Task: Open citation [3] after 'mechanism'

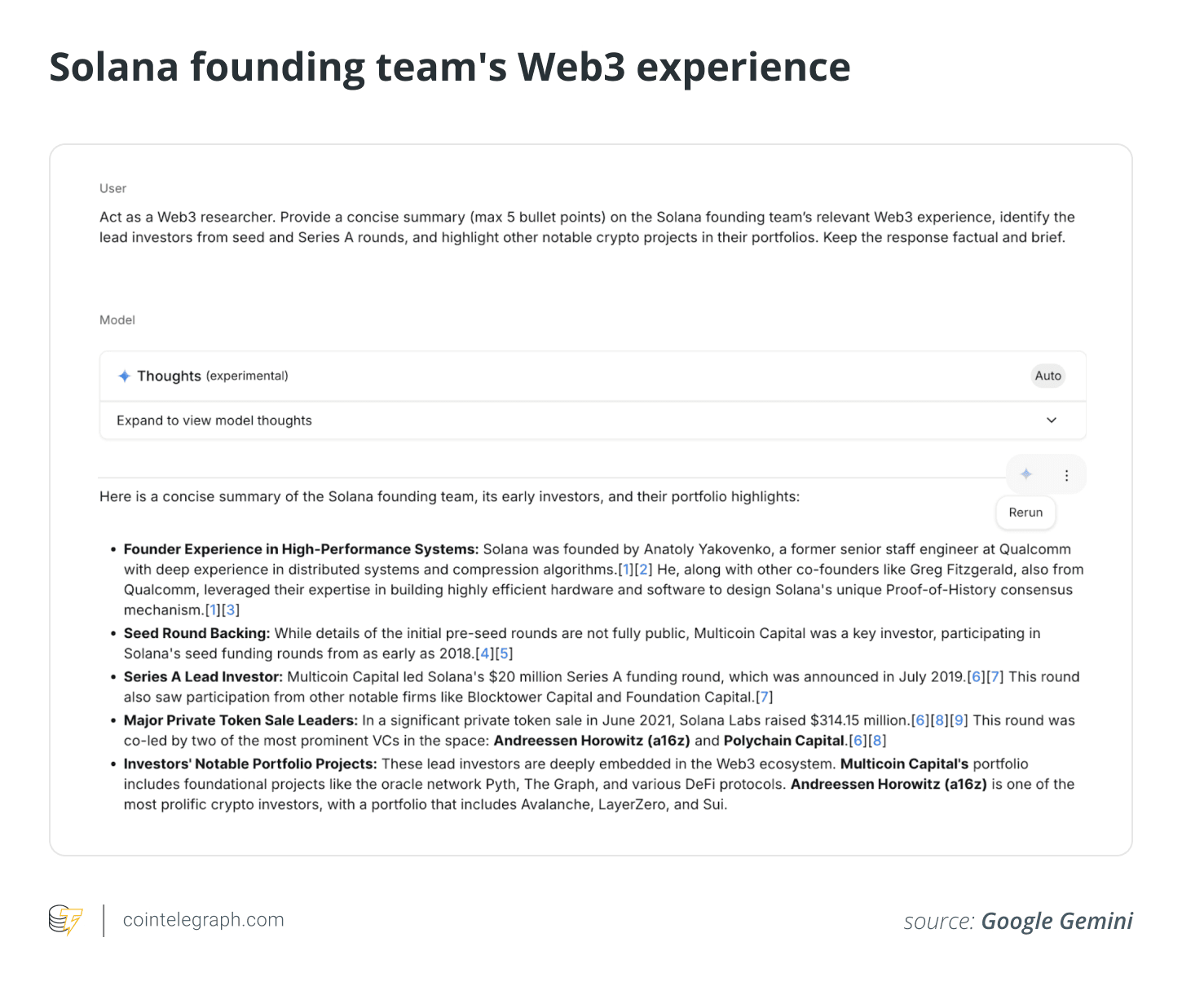Action: click(x=231, y=610)
